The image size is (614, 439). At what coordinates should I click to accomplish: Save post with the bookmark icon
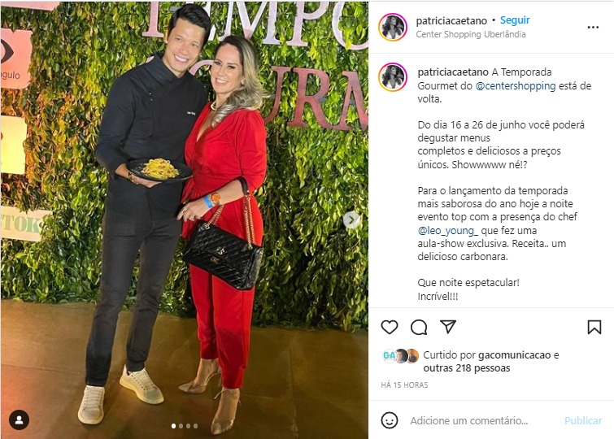click(594, 327)
